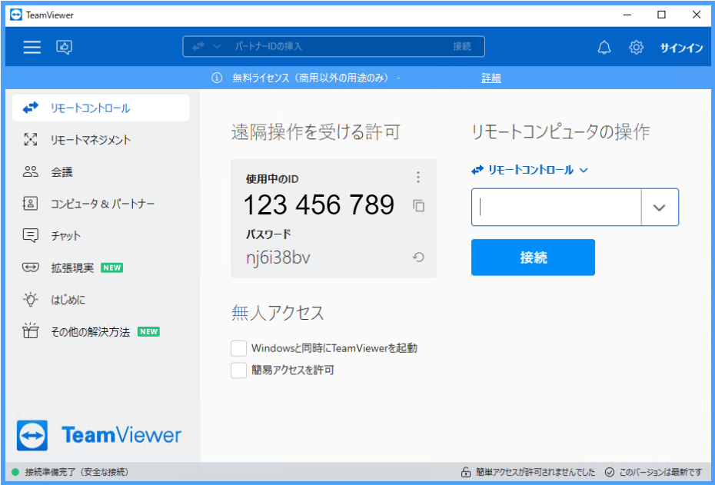Open three-dot options beside 使用中のID
Viewport: 715px width, 485px height.
(x=418, y=178)
